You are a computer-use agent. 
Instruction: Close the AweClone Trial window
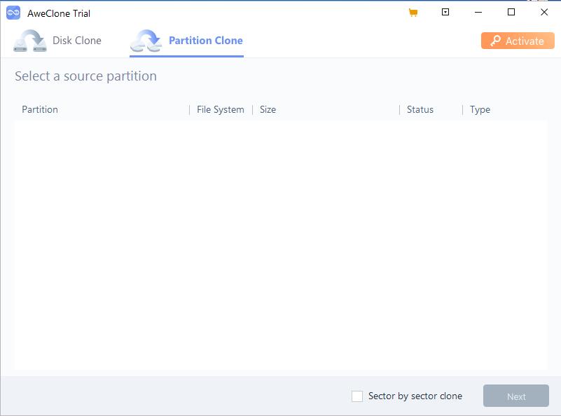point(544,12)
